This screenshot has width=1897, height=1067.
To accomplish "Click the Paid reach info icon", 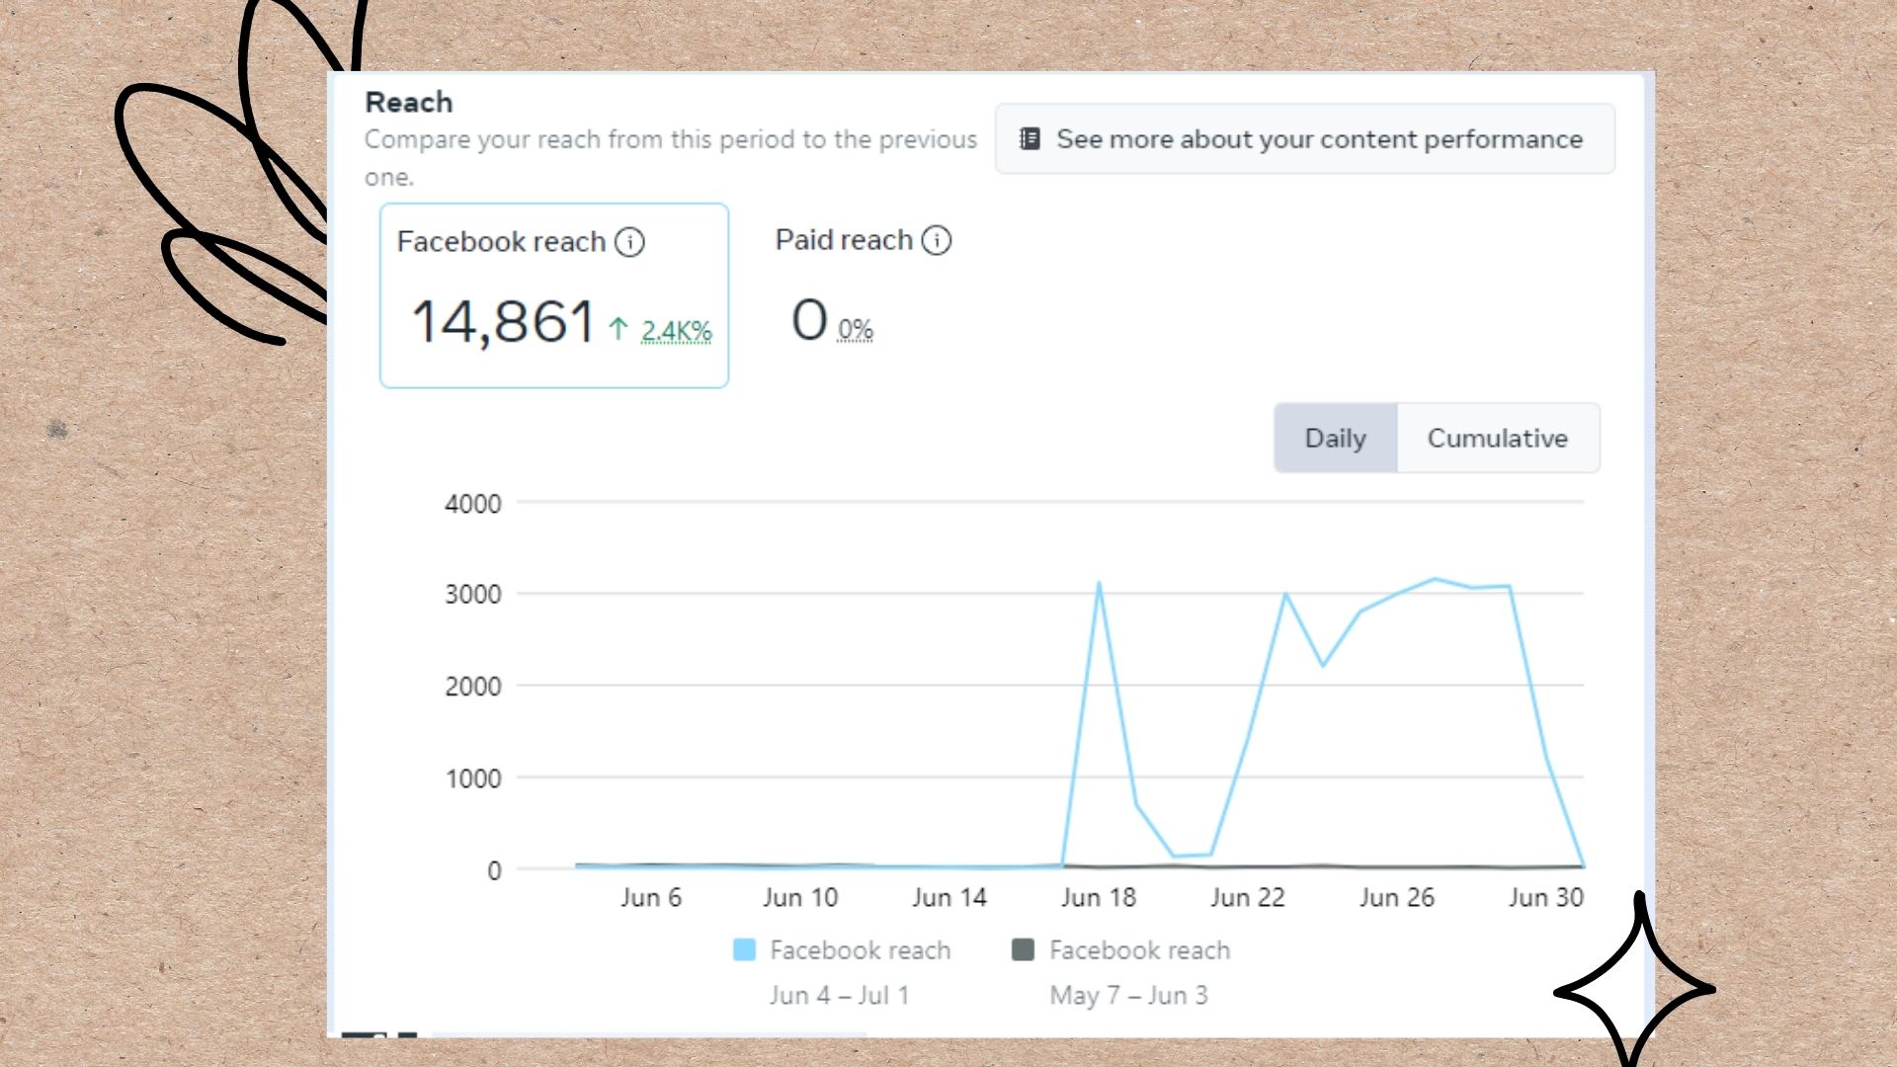I will coord(936,240).
